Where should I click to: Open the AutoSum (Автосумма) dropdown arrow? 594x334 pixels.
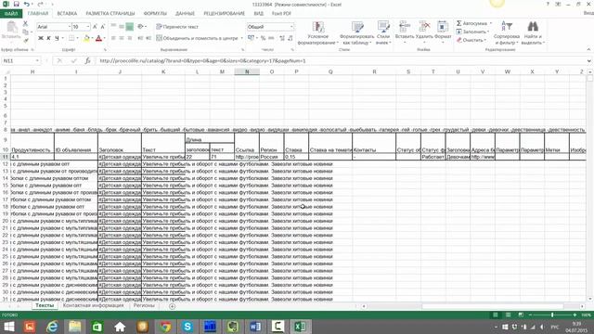coord(491,23)
